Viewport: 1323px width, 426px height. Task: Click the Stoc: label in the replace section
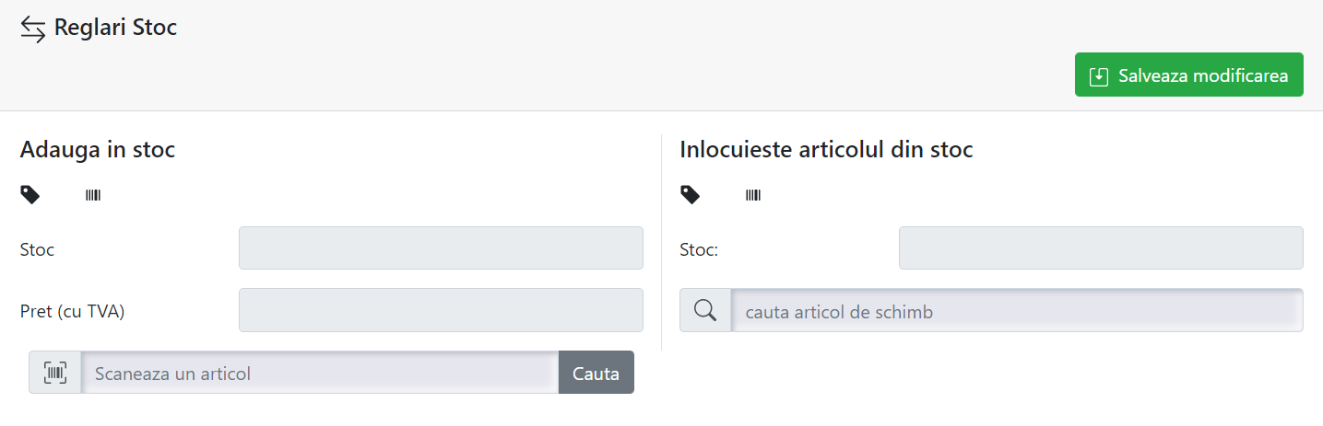click(x=699, y=249)
